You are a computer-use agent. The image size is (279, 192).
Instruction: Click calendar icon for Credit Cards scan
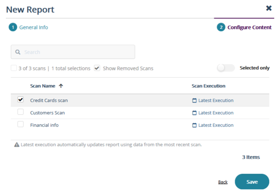[x=194, y=100]
